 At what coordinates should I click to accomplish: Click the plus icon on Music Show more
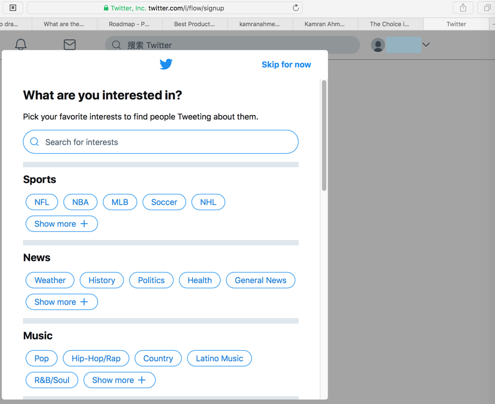142,380
